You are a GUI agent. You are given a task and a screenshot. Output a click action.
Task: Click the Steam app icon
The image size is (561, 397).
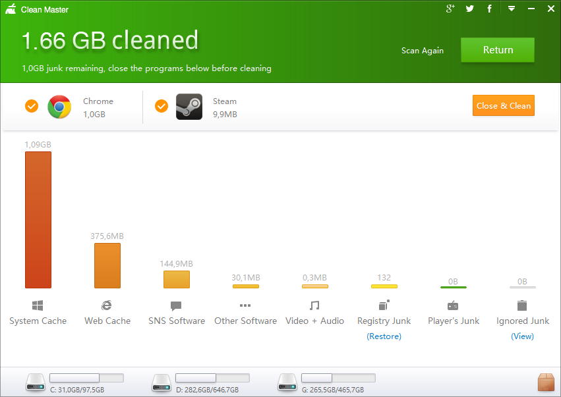tap(189, 107)
